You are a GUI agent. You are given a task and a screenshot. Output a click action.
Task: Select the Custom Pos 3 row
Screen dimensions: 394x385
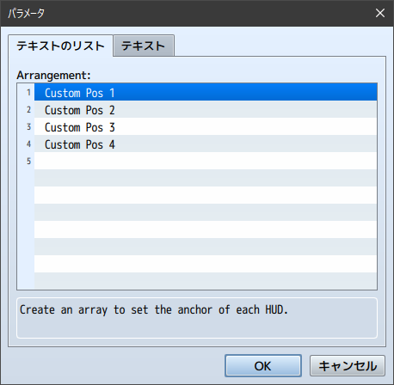(206, 126)
